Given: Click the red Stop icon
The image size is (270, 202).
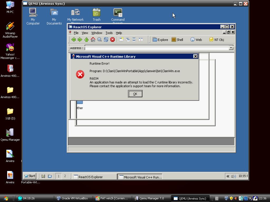Looking at the screenshot, I should tap(113, 39).
